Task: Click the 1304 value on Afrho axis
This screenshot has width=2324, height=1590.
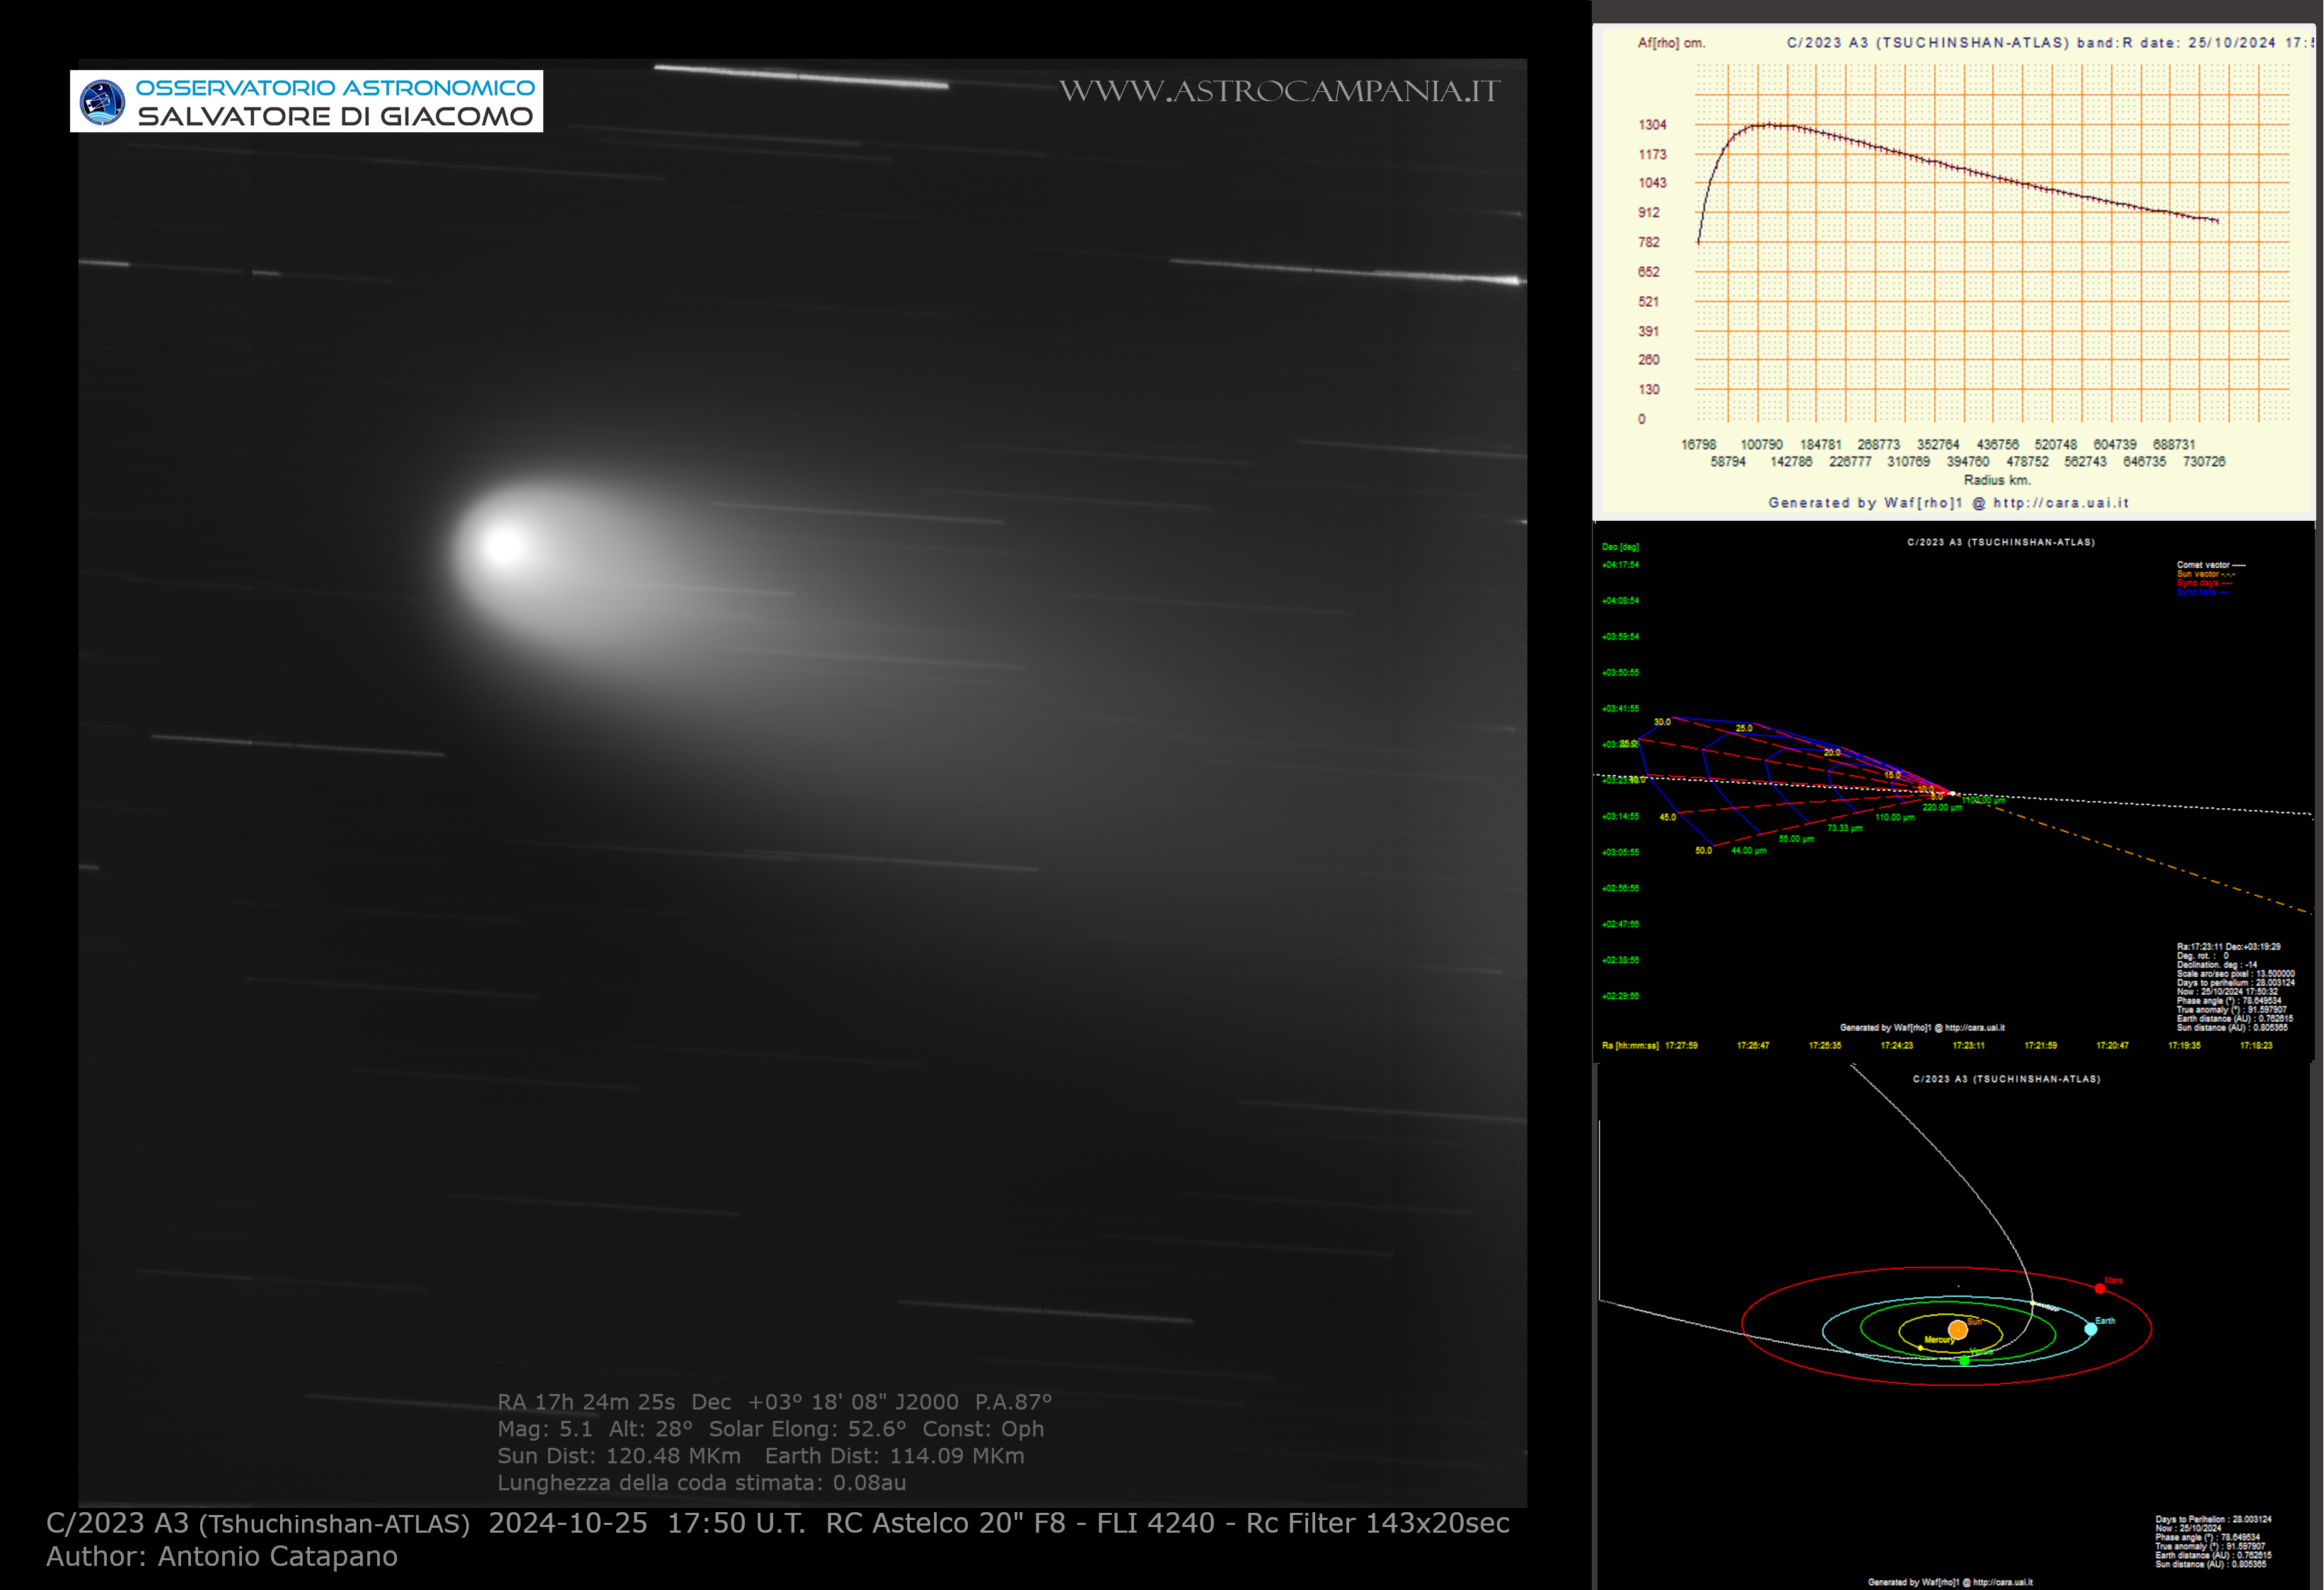Action: tap(1652, 125)
